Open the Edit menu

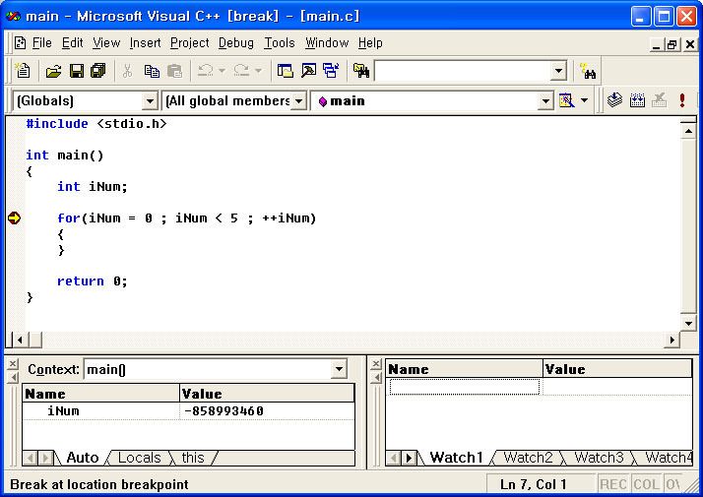click(x=72, y=43)
